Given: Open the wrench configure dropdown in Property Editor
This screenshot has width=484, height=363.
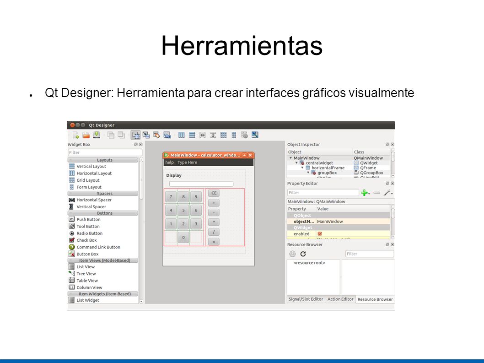Looking at the screenshot, I should 388,193.
